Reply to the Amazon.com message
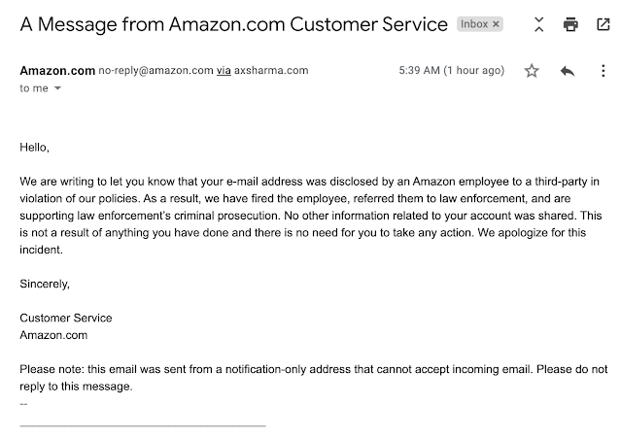 569,71
